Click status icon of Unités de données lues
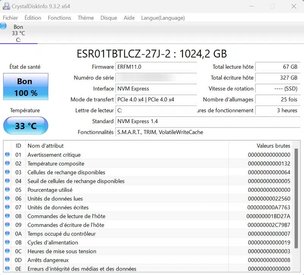 click(7, 199)
